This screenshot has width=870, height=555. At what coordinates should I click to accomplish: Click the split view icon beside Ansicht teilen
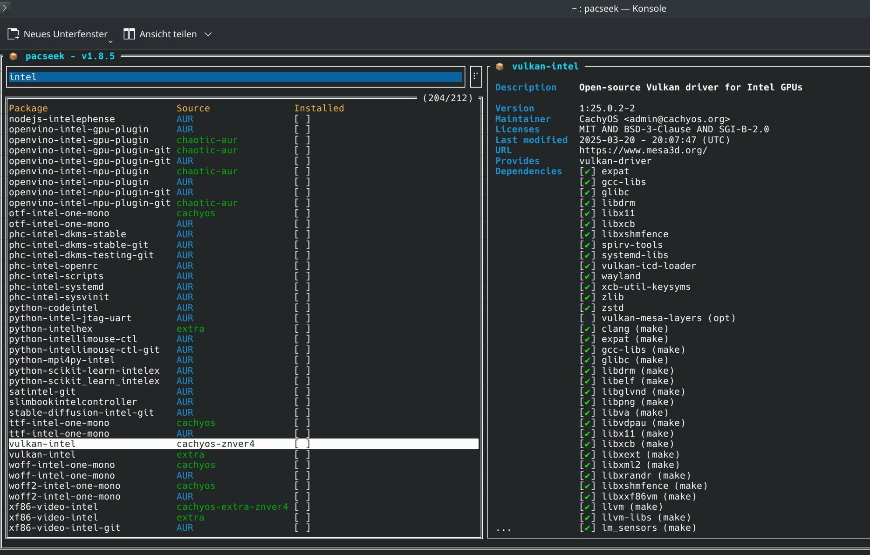pyautogui.click(x=129, y=34)
